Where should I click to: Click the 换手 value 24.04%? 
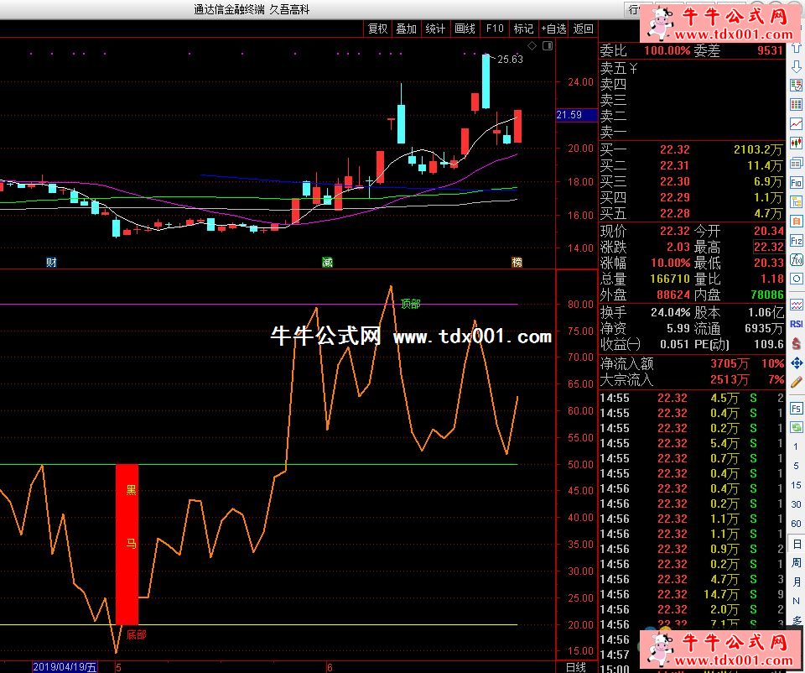tap(671, 312)
